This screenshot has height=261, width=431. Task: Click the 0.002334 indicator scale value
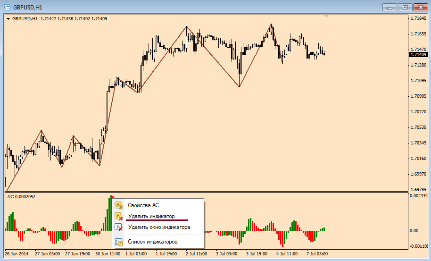point(419,196)
